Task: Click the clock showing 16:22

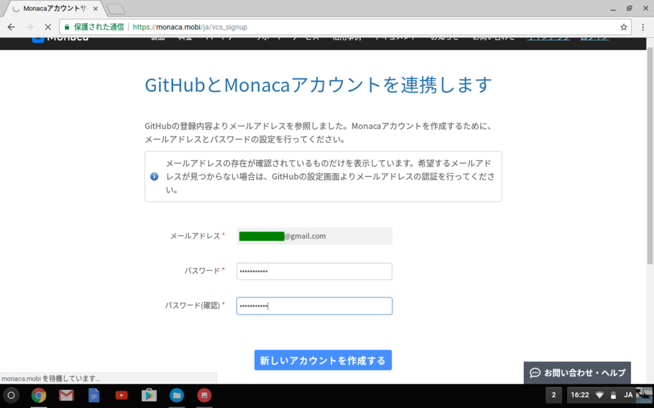Action: pos(580,395)
